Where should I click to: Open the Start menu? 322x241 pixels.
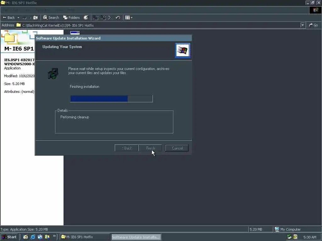pyautogui.click(x=9, y=237)
